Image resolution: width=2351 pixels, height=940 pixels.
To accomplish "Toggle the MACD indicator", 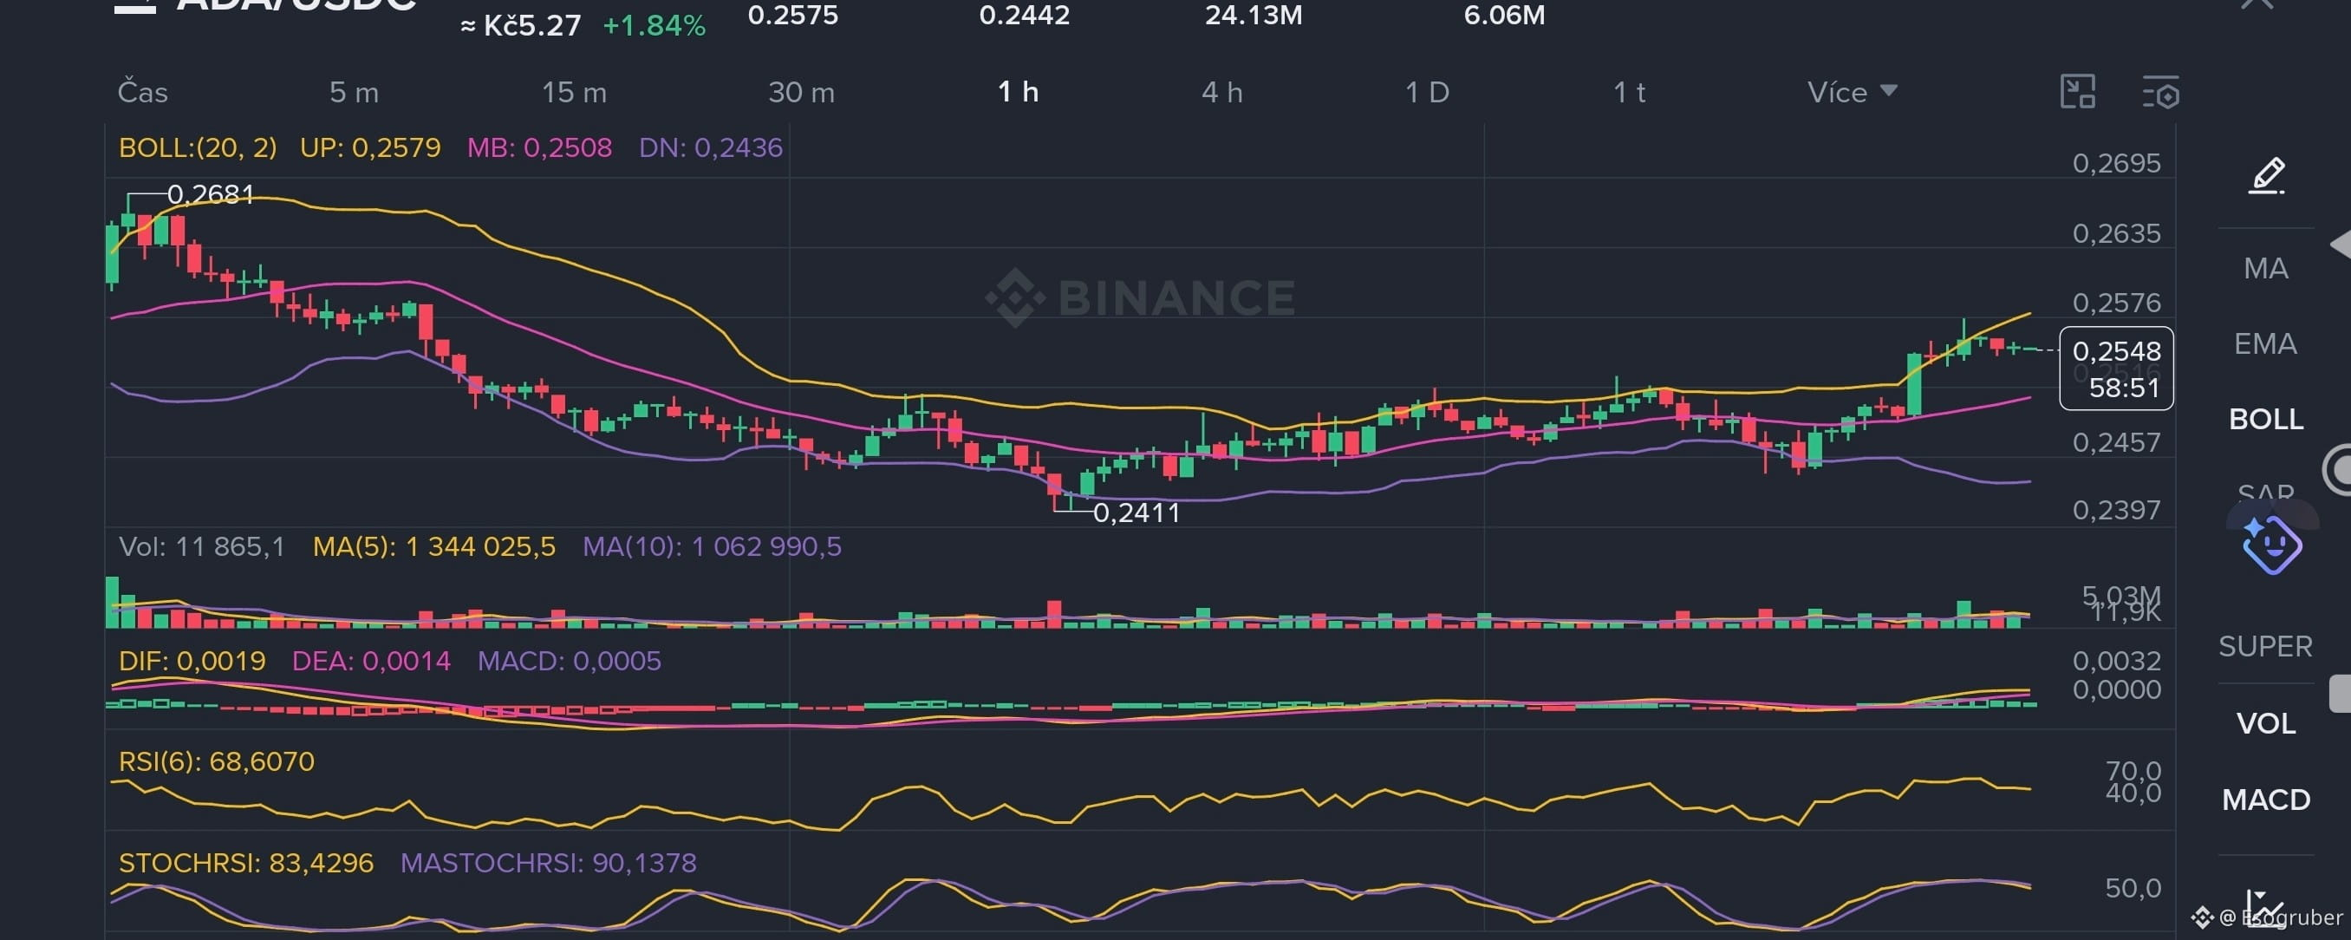I will click(2265, 800).
